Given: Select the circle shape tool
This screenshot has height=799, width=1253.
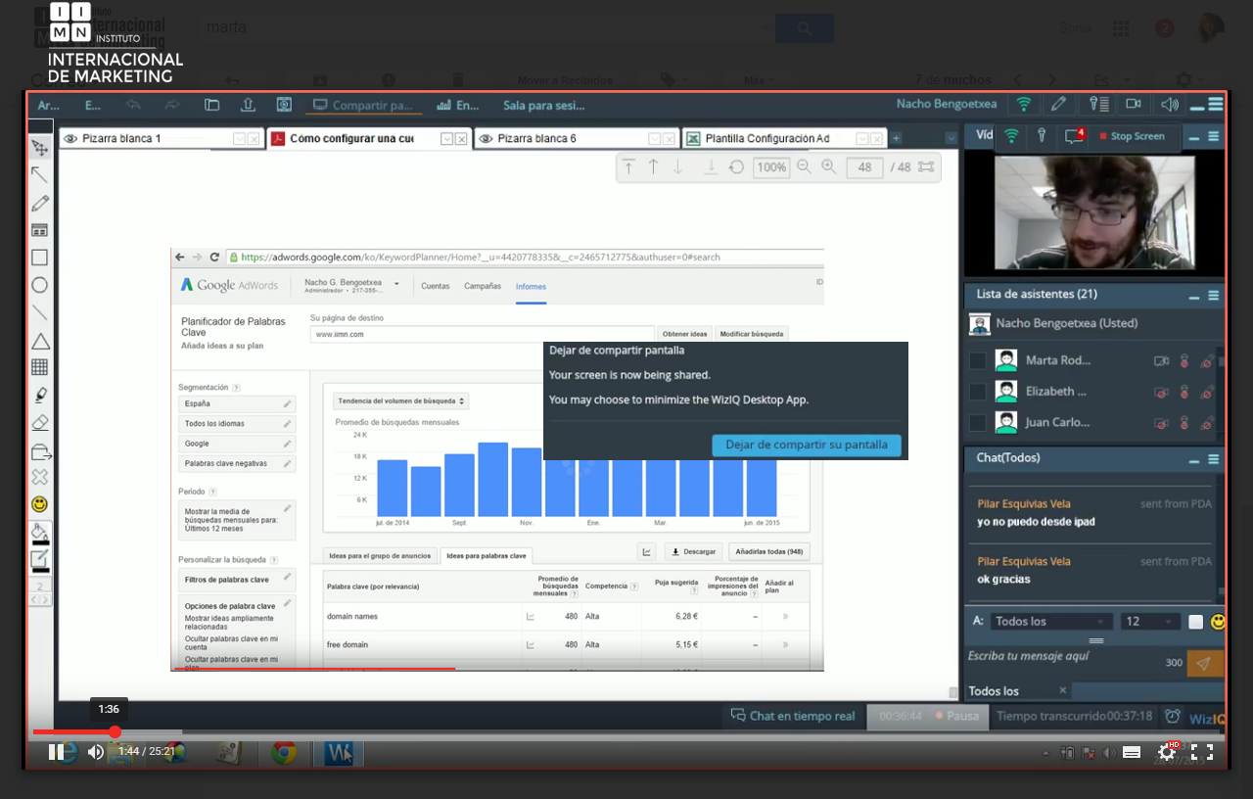Looking at the screenshot, I should pos(40,285).
